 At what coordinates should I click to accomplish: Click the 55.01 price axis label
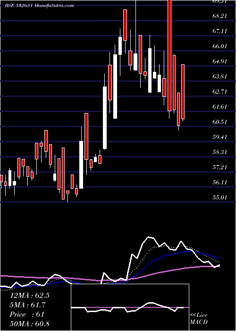point(220,198)
